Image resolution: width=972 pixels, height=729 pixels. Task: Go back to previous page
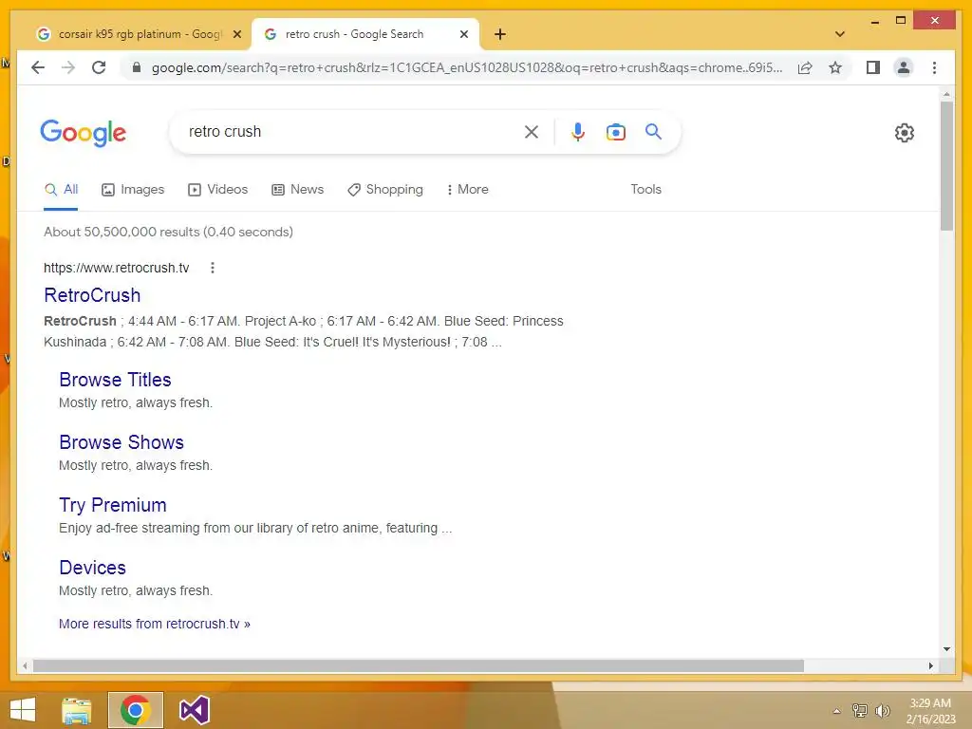click(x=38, y=67)
